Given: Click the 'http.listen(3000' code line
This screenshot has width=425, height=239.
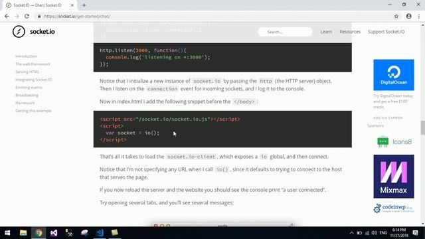Looking at the screenshot, I should click(143, 50).
